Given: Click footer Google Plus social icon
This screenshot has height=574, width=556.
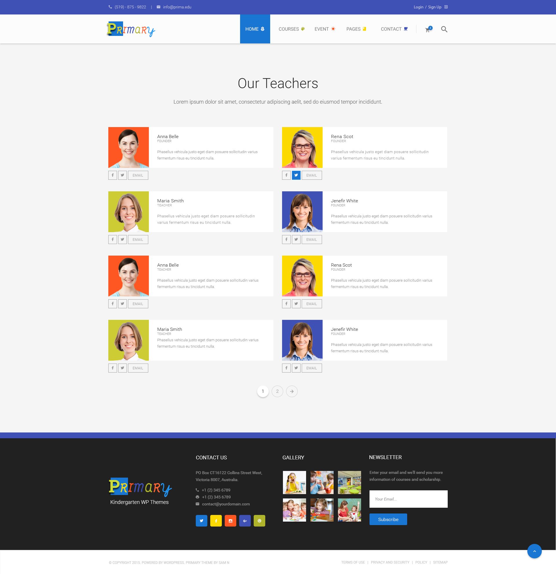Looking at the screenshot, I should pos(245,521).
